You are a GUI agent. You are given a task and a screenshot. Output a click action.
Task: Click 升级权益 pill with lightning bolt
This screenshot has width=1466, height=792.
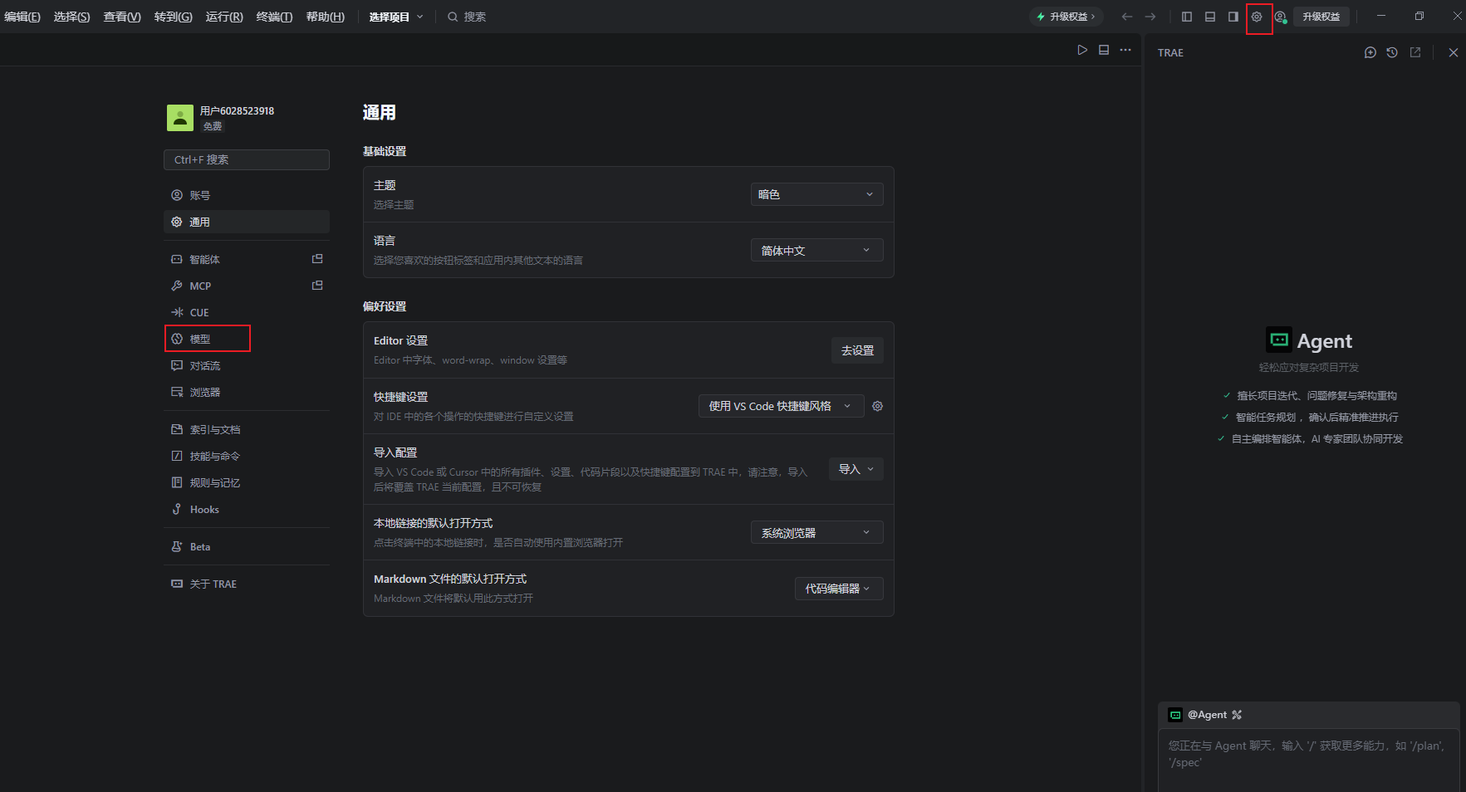(x=1066, y=17)
